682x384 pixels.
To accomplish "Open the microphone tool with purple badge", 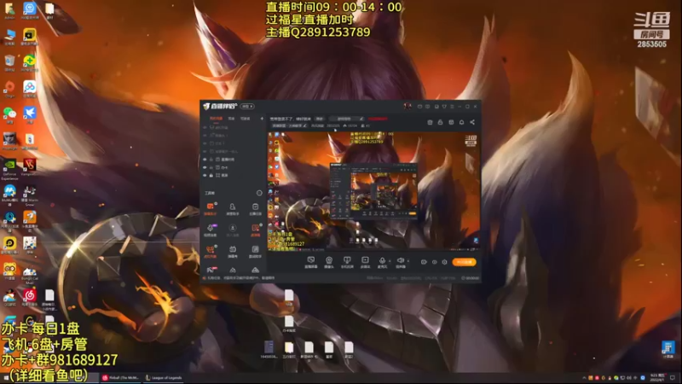I will pos(210,230).
